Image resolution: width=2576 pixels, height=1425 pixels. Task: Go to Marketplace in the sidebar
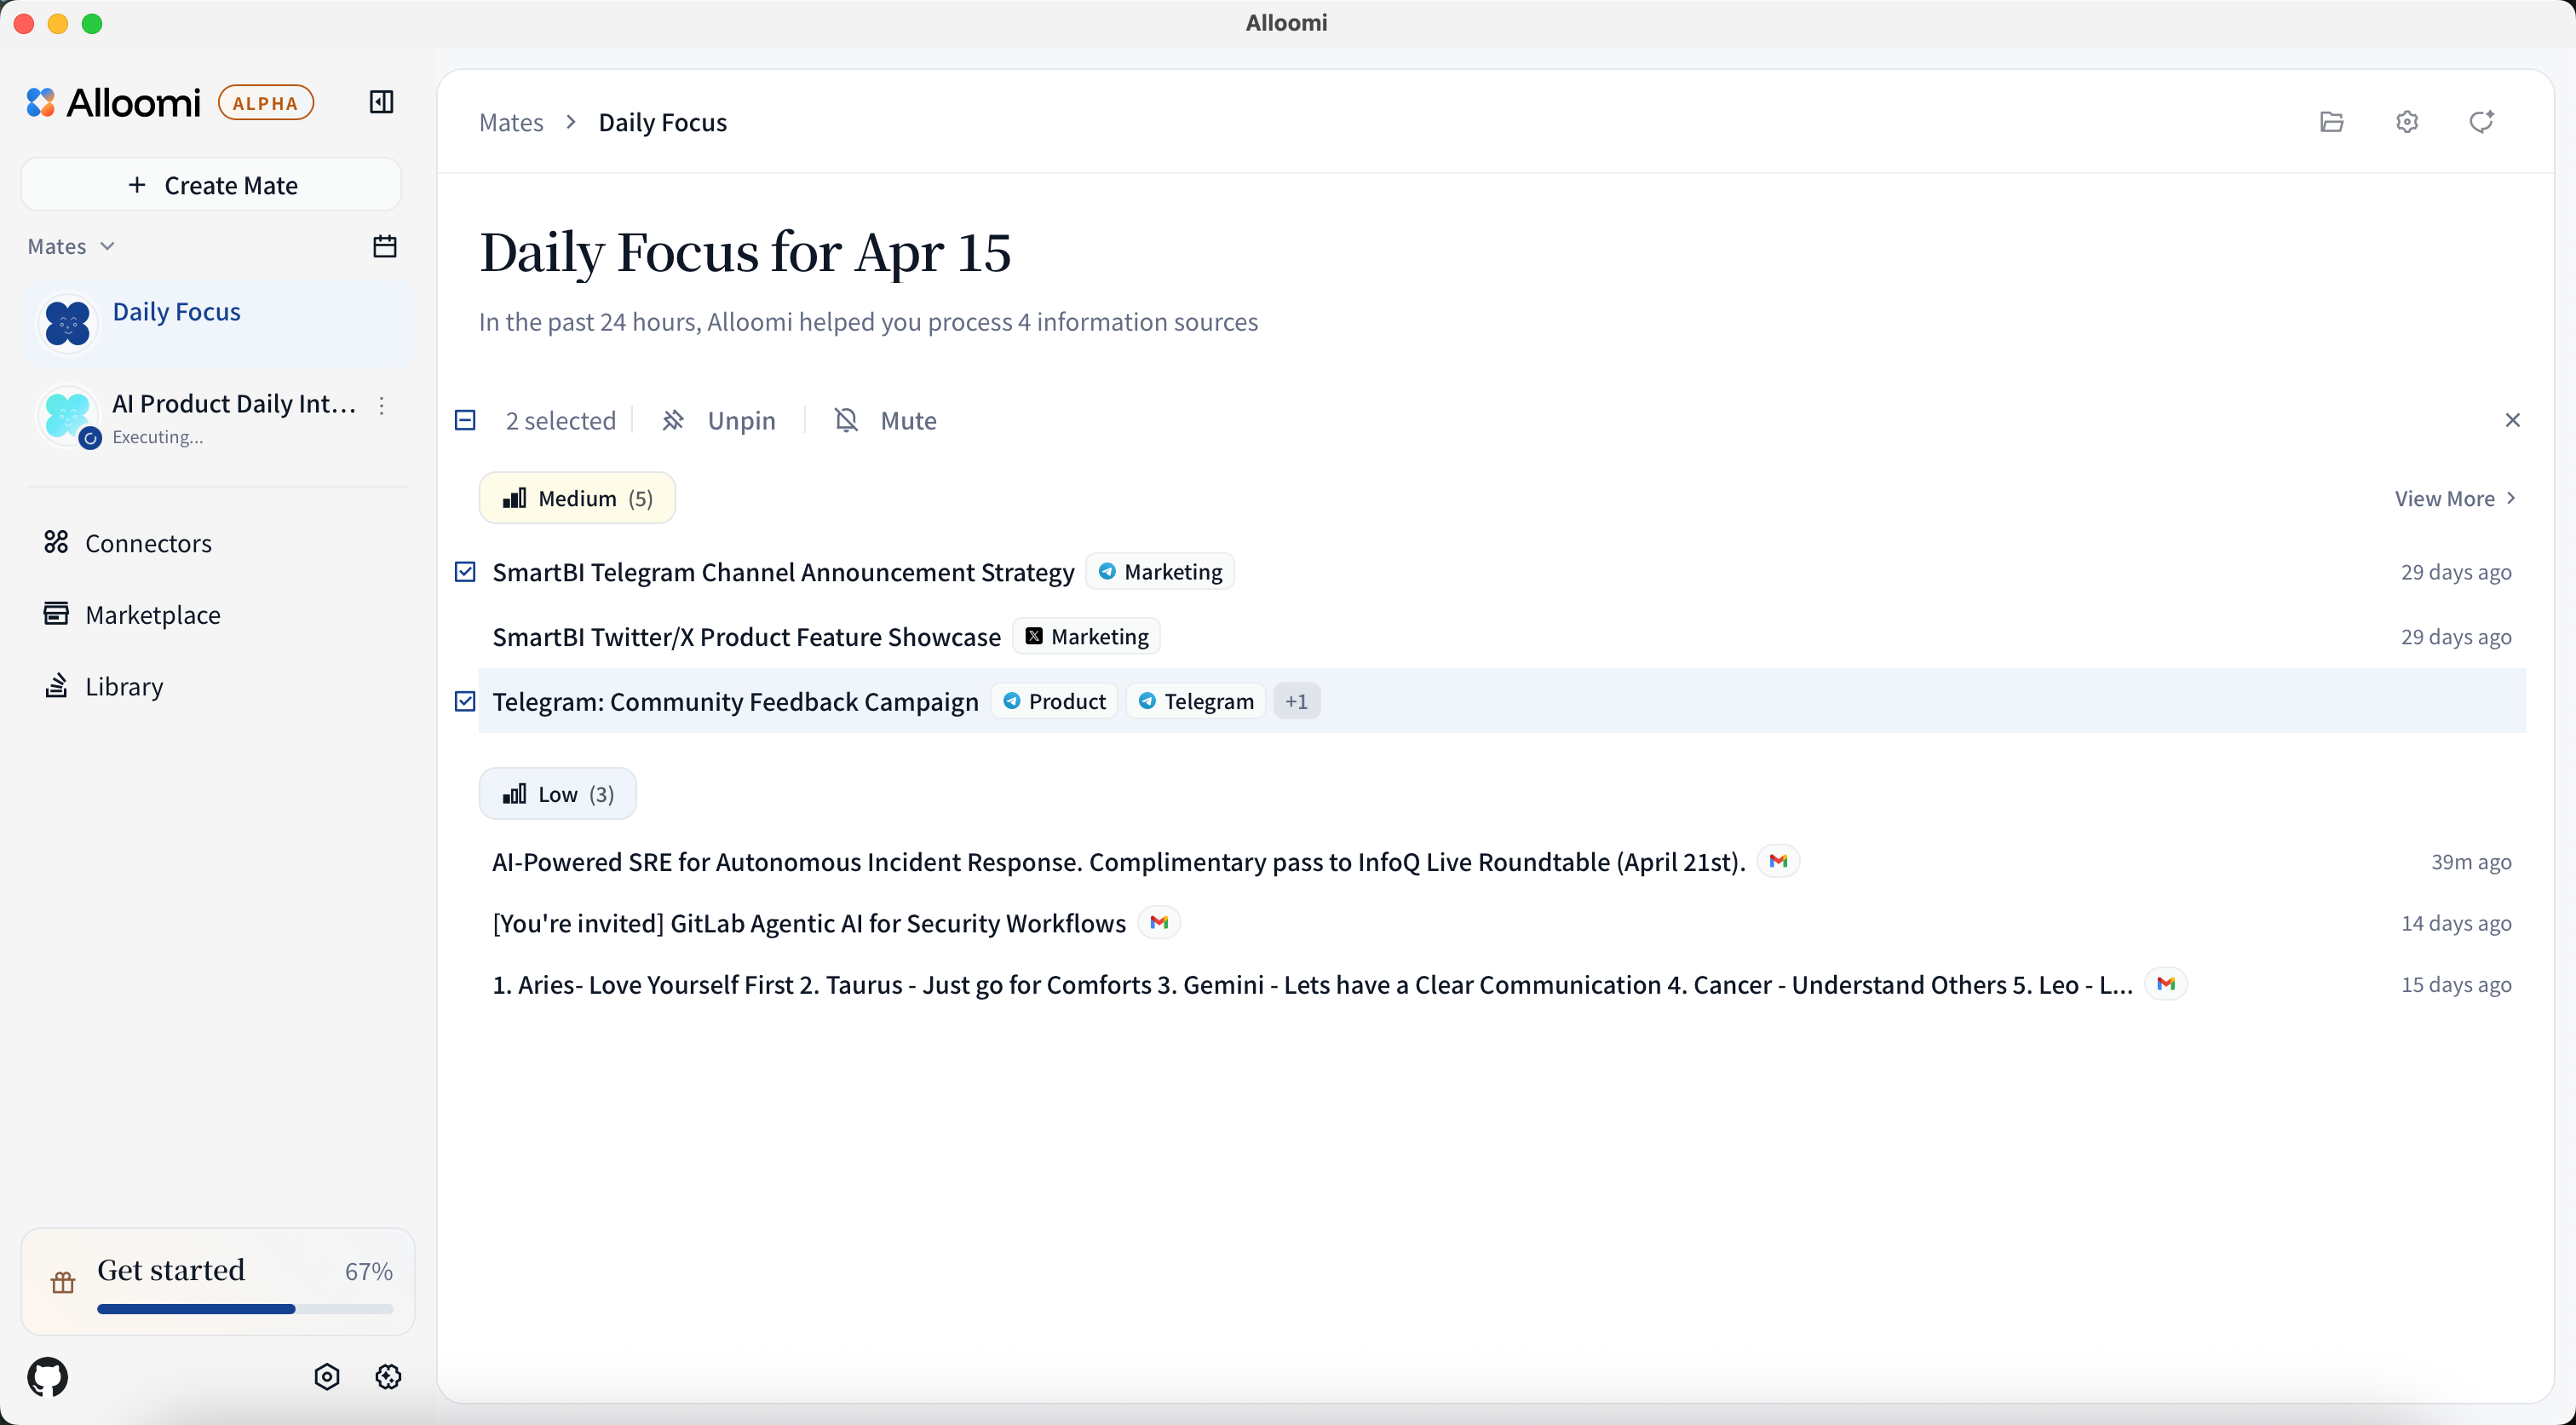(x=152, y=614)
